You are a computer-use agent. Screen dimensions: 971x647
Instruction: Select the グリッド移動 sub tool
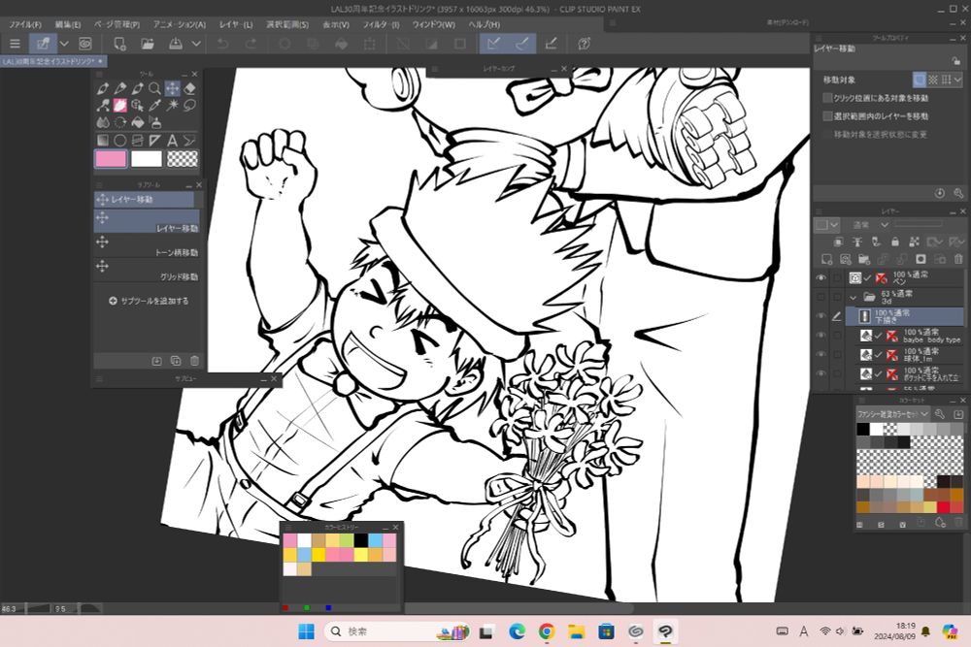147,271
